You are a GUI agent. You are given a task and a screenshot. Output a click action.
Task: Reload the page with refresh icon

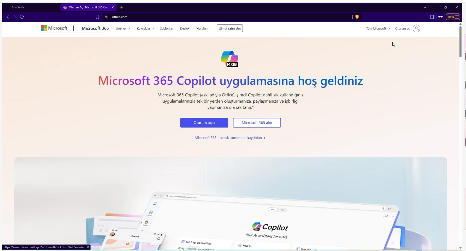[x=22, y=17]
